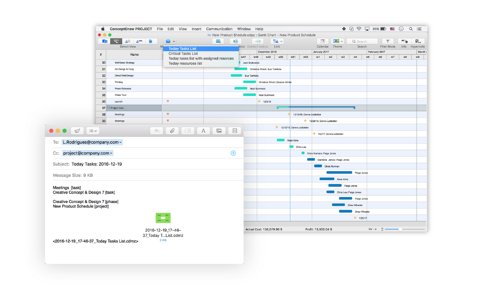Click the Name column header
The height and width of the screenshot is (298, 487).
pos(134,54)
